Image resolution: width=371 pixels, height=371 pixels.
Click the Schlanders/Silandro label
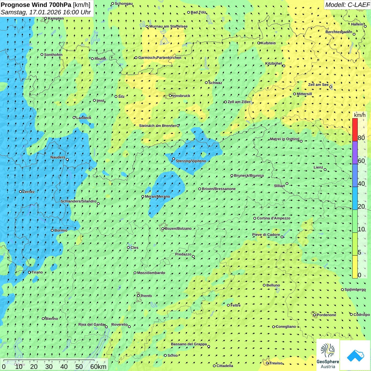[78, 201]
